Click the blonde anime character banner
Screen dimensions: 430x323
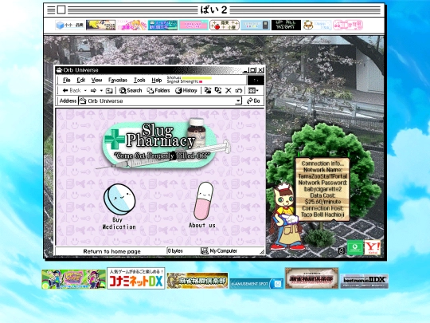coord(100,26)
